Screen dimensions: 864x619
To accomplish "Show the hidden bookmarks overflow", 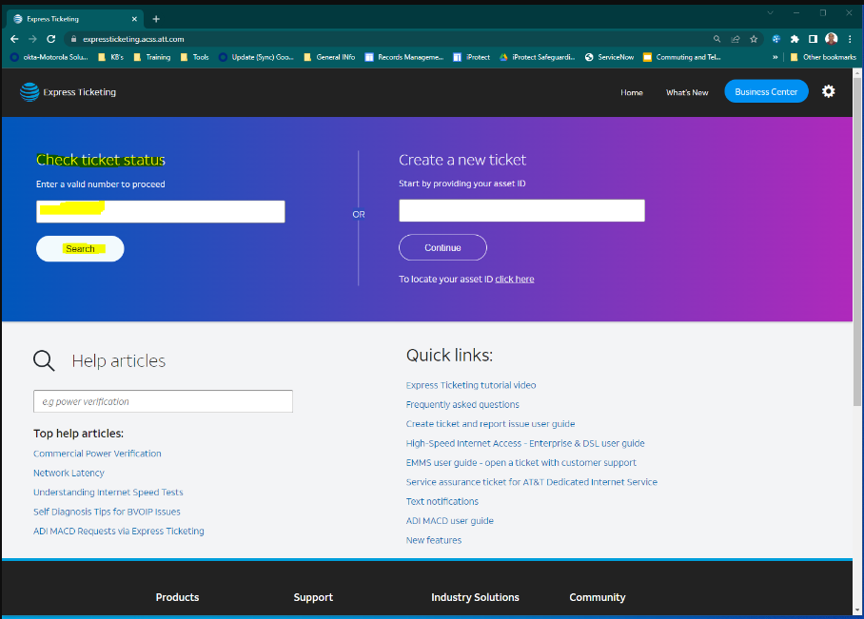I will (776, 57).
